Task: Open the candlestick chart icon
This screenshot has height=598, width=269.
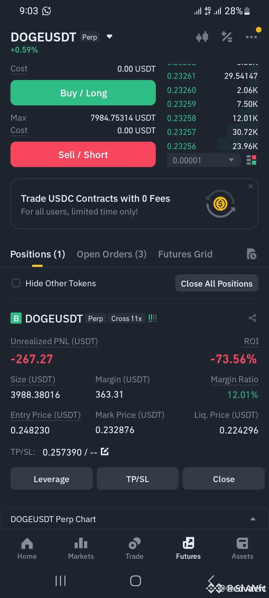Action: click(x=202, y=37)
